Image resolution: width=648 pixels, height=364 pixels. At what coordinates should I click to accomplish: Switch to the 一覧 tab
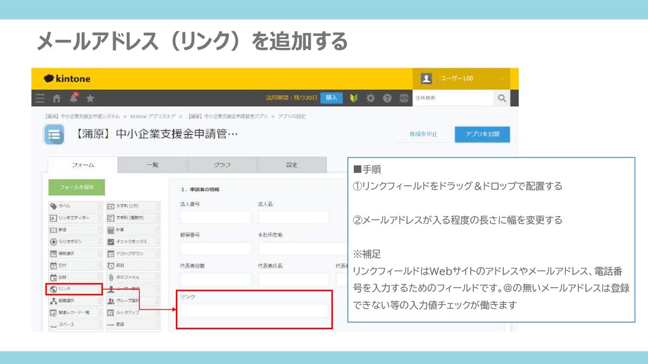153,165
